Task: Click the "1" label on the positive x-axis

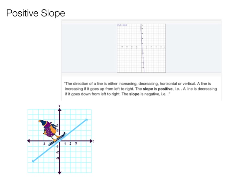Action: (65, 144)
